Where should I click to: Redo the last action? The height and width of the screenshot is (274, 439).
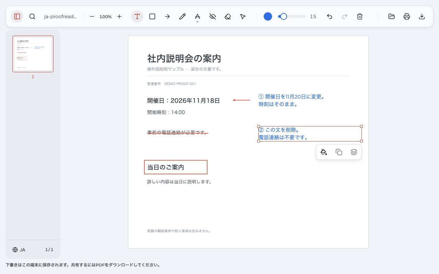(345, 16)
